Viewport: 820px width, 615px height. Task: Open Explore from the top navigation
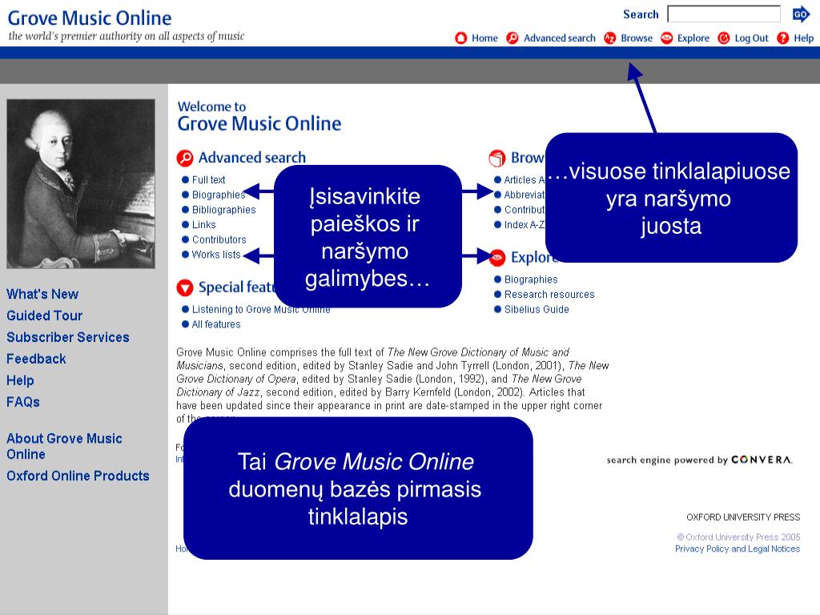(x=693, y=38)
